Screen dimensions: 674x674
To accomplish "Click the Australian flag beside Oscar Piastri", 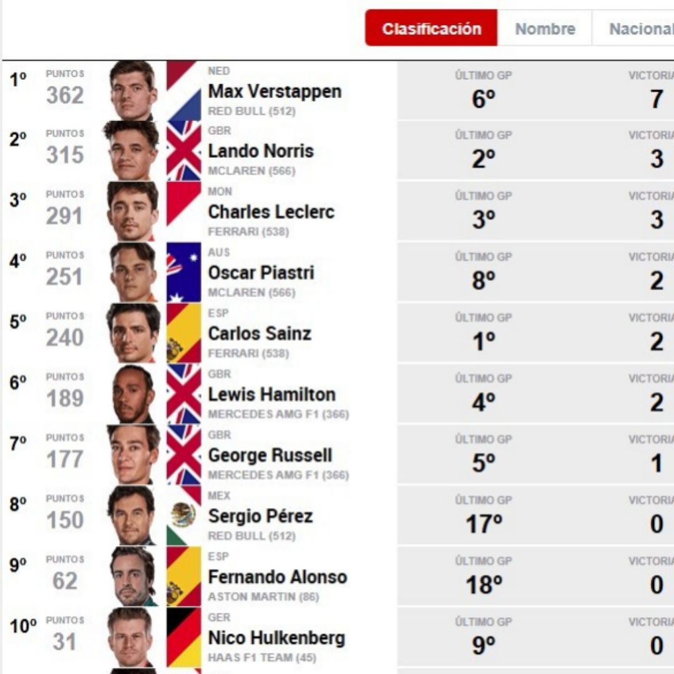I will click(183, 272).
